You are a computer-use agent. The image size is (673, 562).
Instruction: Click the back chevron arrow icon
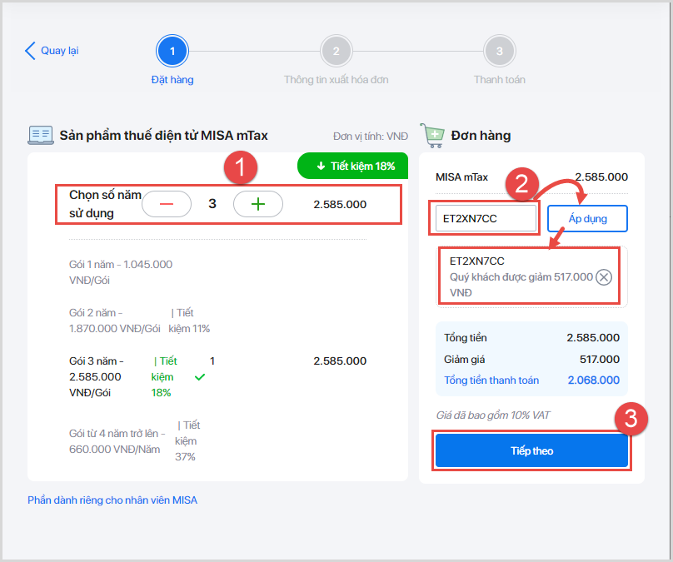pos(30,51)
